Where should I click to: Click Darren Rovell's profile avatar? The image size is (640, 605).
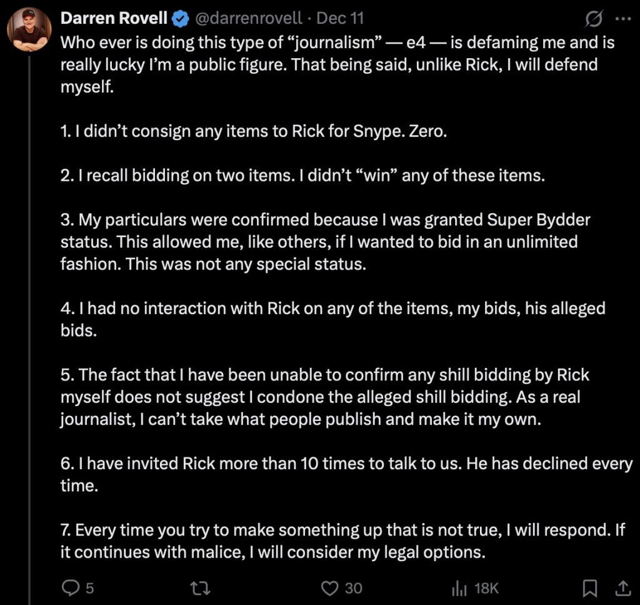tap(29, 30)
